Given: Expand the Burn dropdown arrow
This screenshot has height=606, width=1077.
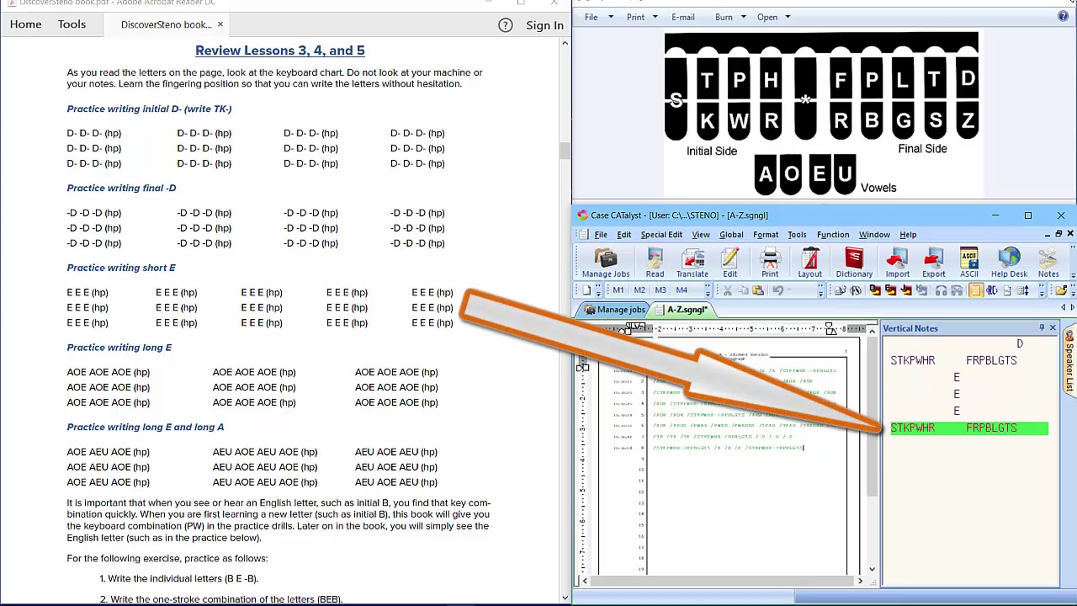Looking at the screenshot, I should point(744,17).
